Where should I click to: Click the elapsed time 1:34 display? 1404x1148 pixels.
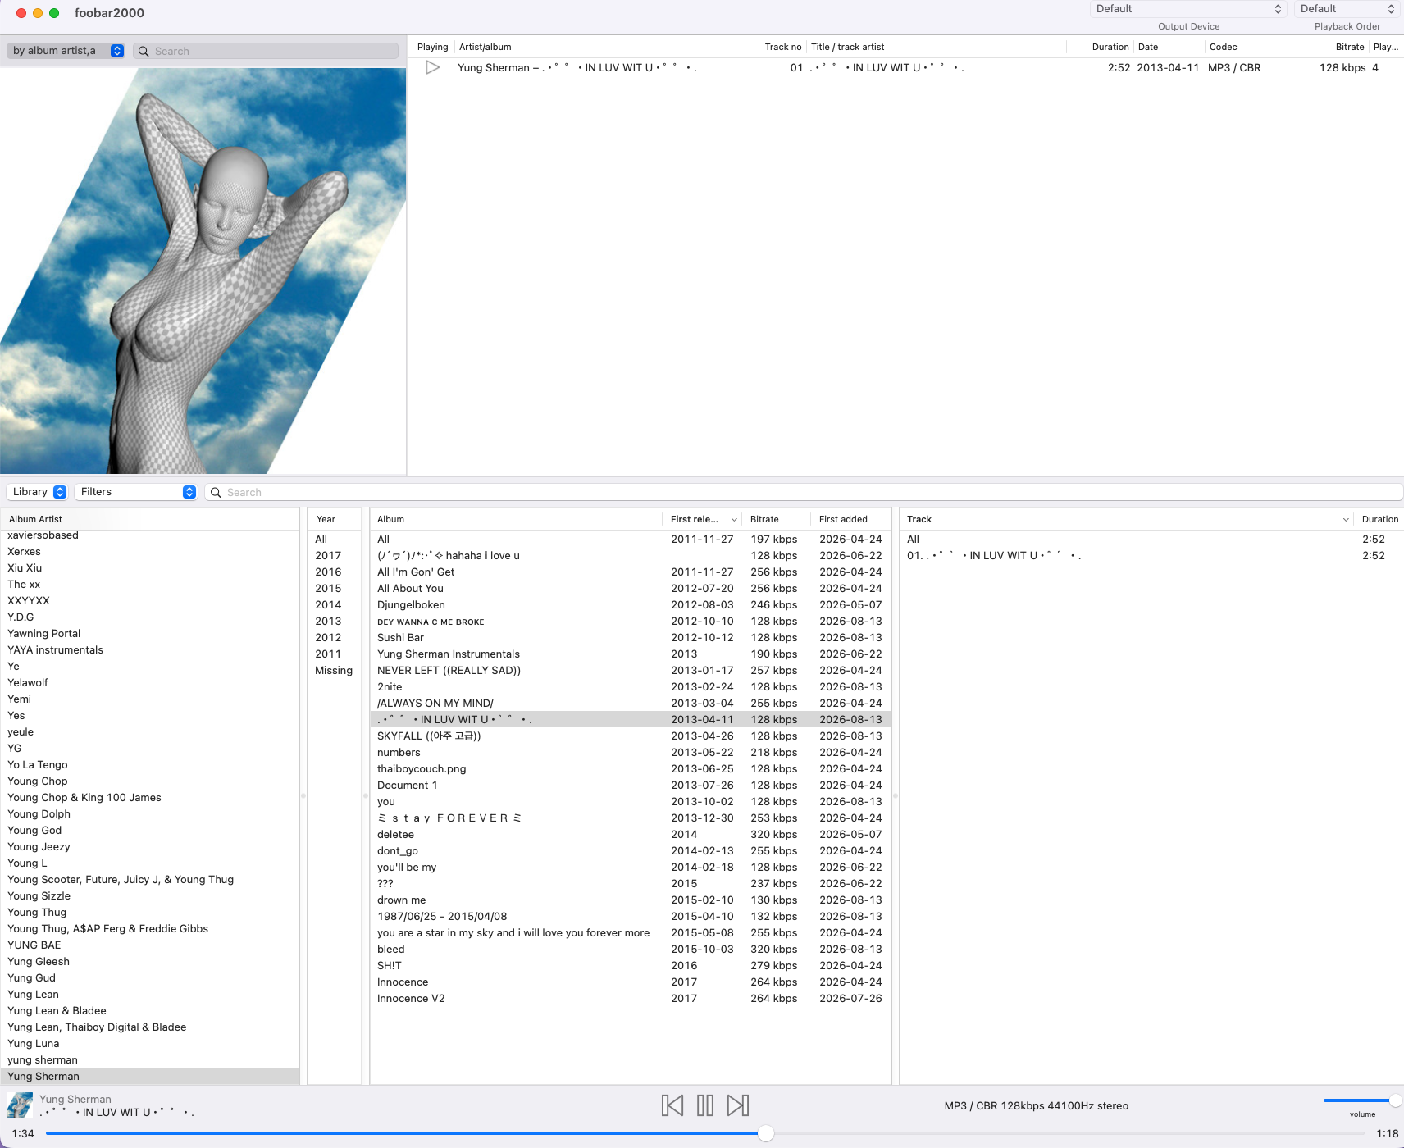[23, 1133]
